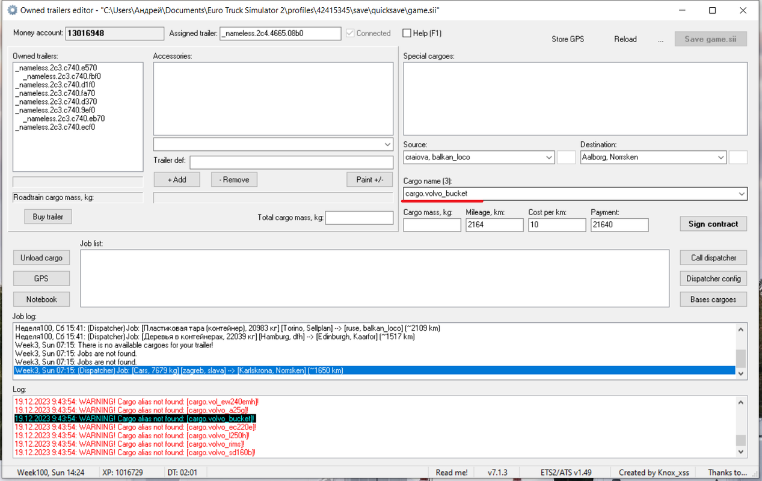Click the Read me! status bar link
This screenshot has height=481, width=762.
[x=452, y=473]
